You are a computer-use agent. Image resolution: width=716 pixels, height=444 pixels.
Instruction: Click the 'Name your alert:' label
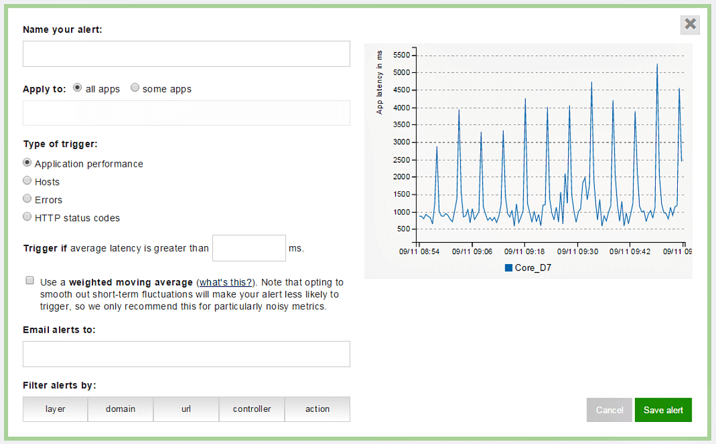point(63,29)
